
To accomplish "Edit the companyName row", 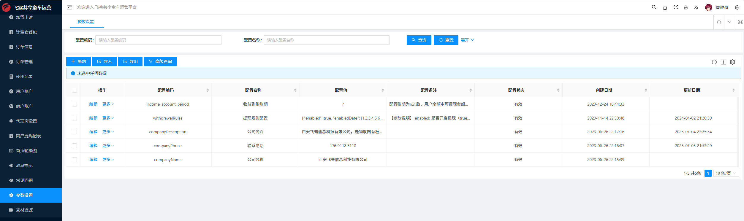I will 94,160.
